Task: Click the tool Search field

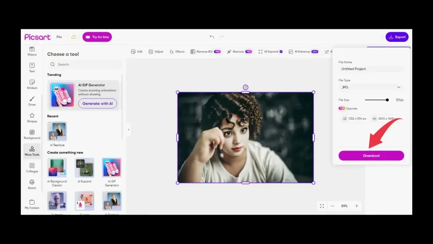Action: (85, 64)
